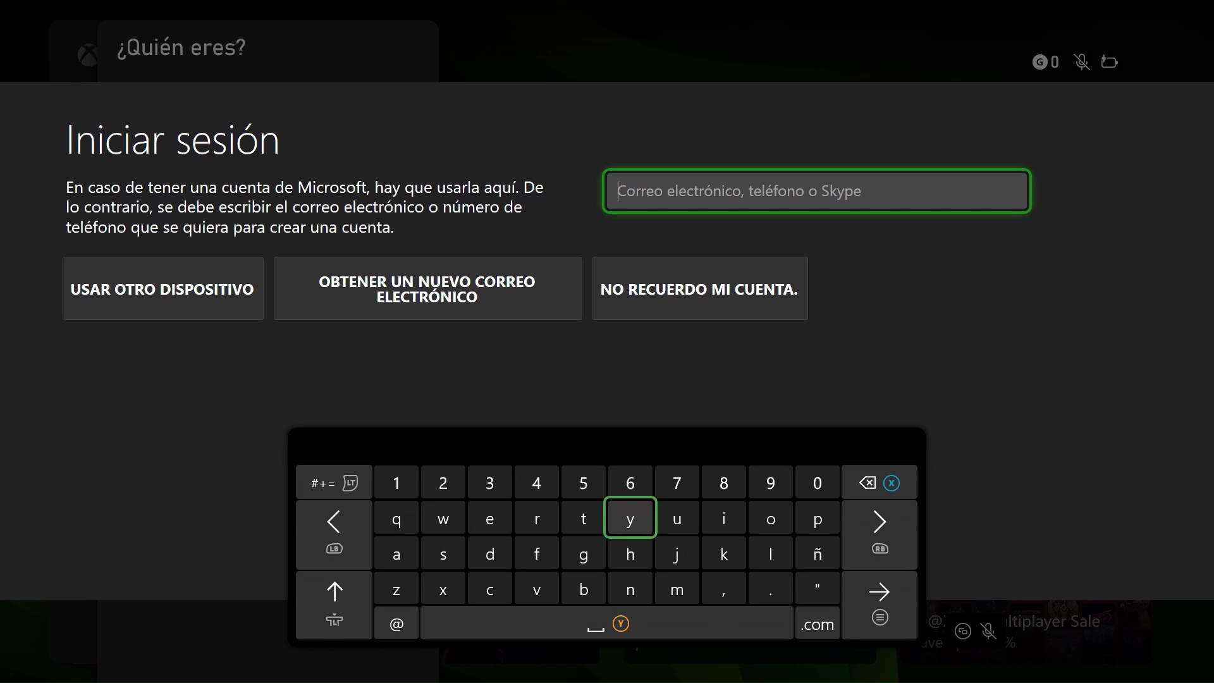
Task: Tap the period key
Action: point(771,589)
